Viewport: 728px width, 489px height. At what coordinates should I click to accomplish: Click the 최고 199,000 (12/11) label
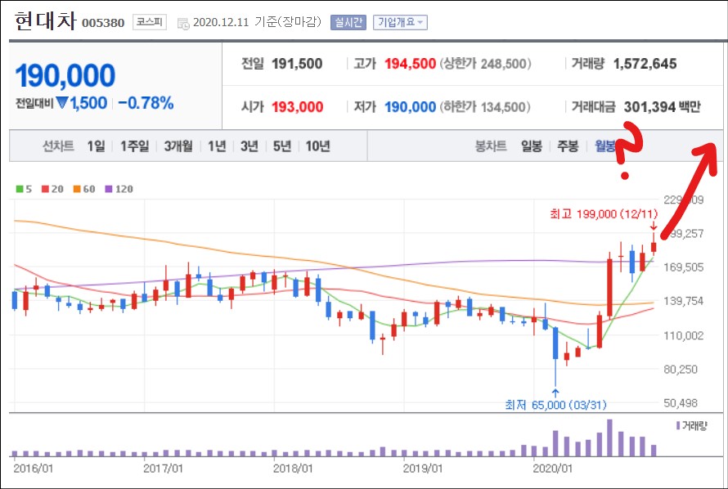click(x=604, y=214)
